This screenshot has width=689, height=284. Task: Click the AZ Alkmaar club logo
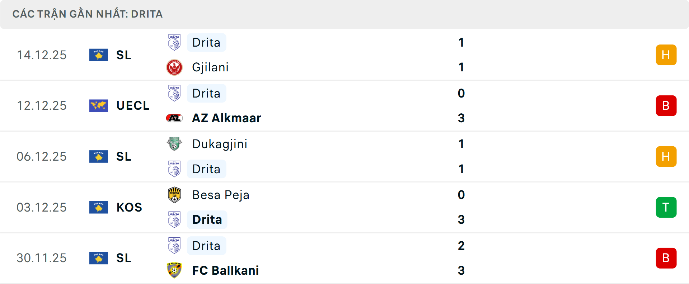174,118
